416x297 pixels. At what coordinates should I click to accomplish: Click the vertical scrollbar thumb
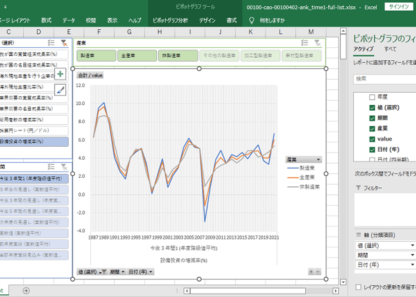[343, 47]
